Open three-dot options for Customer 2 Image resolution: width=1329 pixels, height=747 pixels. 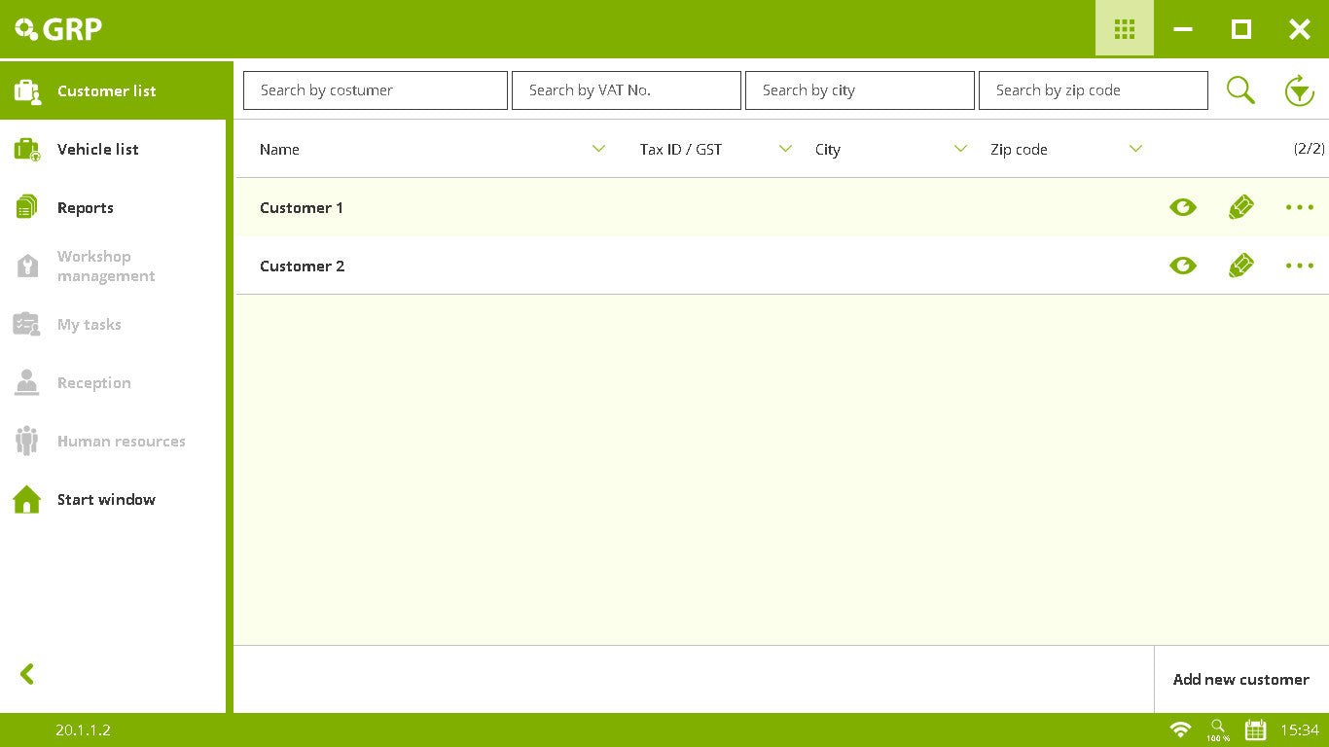tap(1299, 266)
